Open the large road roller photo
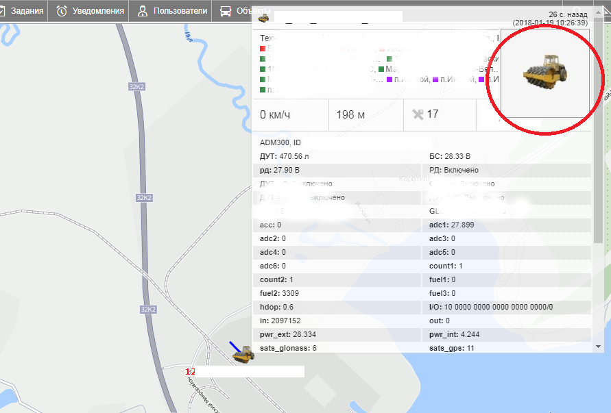 click(544, 74)
